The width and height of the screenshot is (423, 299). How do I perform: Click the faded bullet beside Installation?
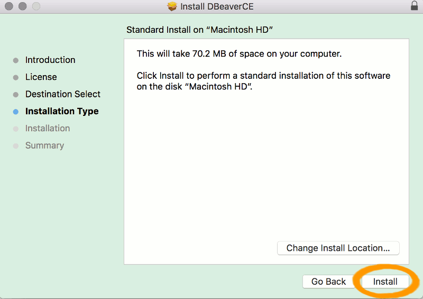tap(16, 129)
